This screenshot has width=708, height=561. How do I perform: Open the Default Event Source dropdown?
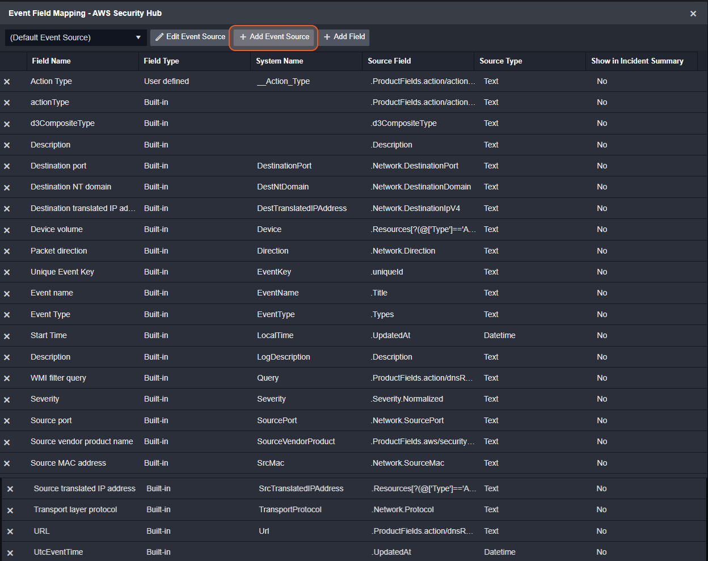pyautogui.click(x=76, y=37)
